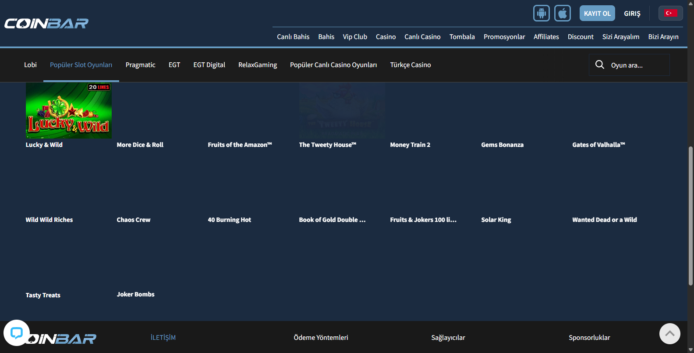Click The Tweety House game thumbnail
The width and height of the screenshot is (694, 353).
342,111
